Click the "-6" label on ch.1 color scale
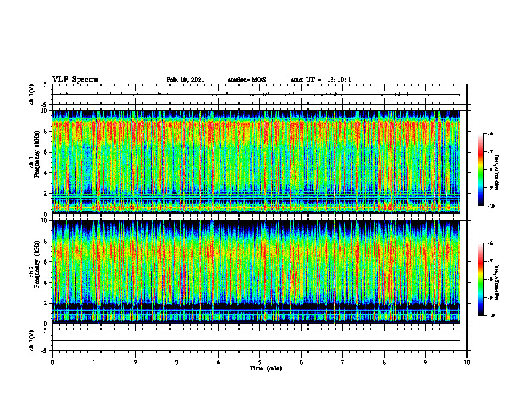This screenshot has height=406, width=526. click(490, 134)
